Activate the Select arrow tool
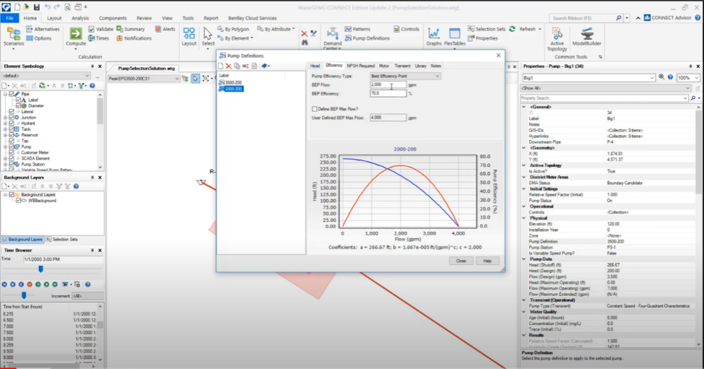This screenshot has width=704, height=369. (208, 33)
